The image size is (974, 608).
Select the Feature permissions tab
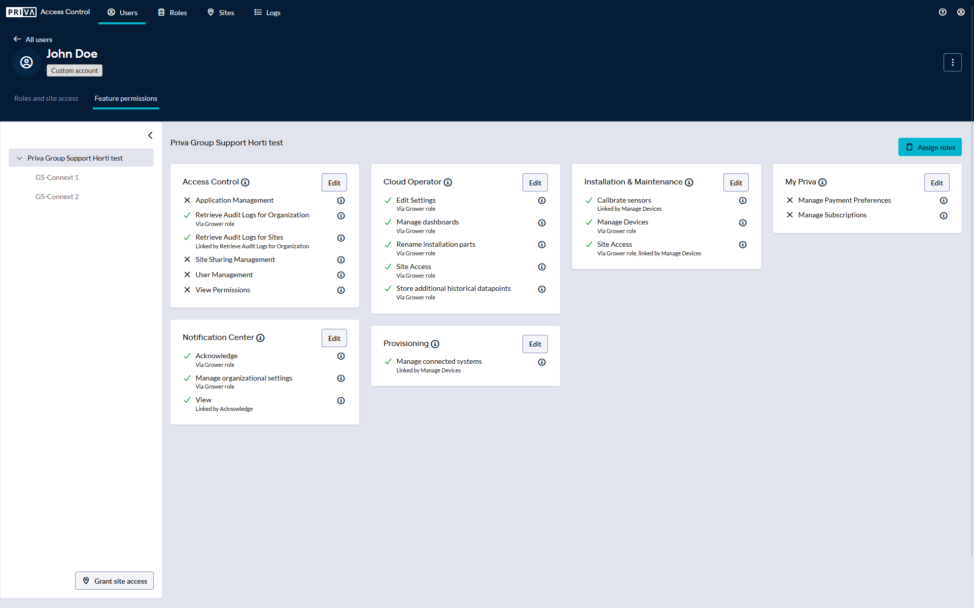(x=126, y=98)
